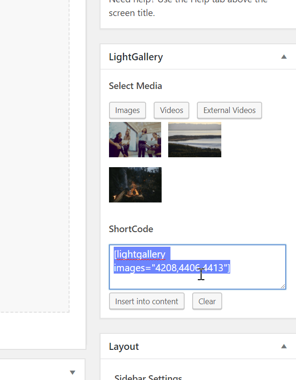Open the dropdown arrow in the bottom-left panel

[x=72, y=372]
